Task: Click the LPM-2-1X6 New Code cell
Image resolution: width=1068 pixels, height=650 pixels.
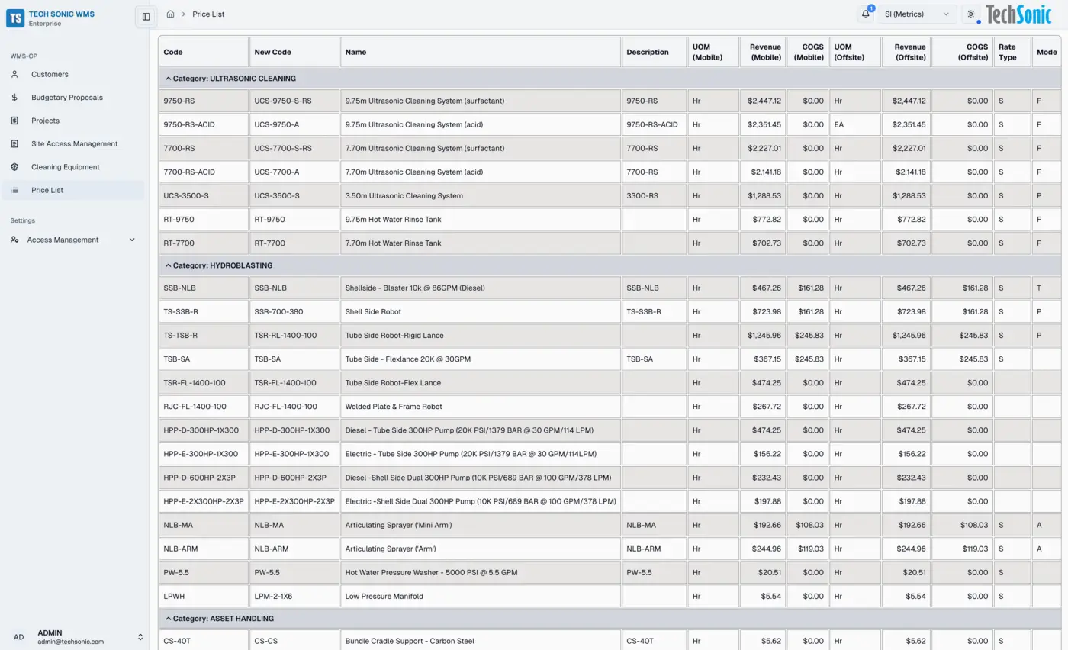Action: click(x=294, y=596)
